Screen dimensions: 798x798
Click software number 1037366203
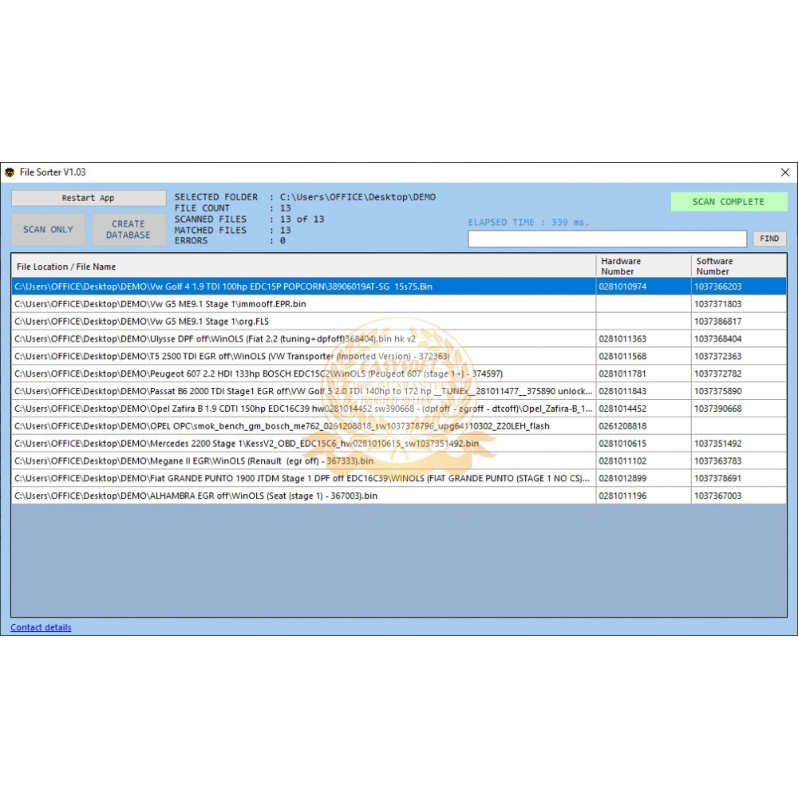718,286
